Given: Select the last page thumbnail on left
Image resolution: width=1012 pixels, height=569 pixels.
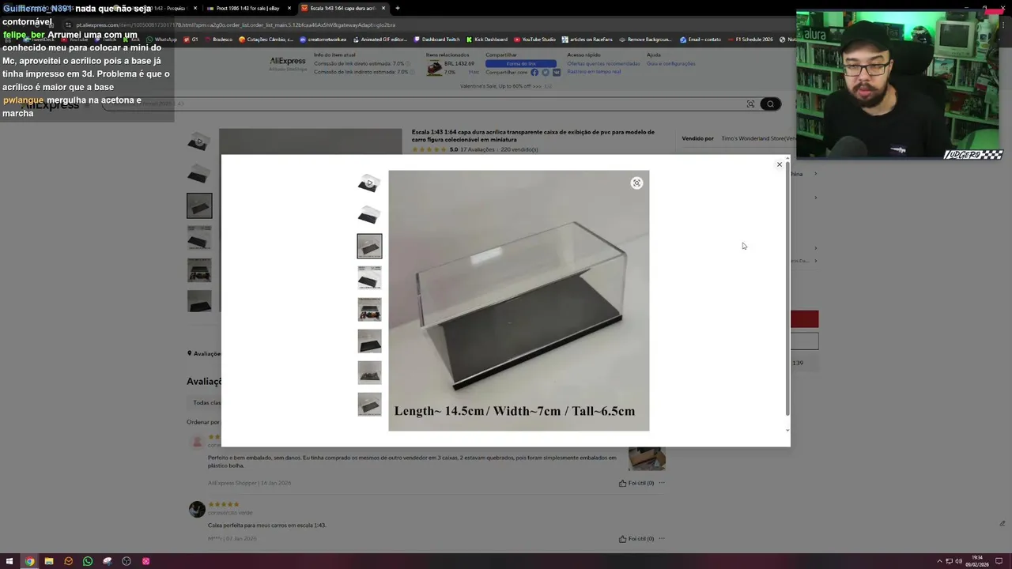Looking at the screenshot, I should 199,301.
